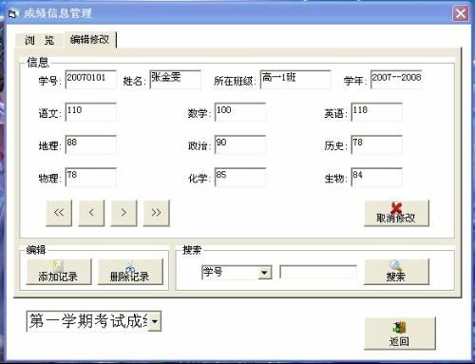475x364 pixels.
Task: Click the 姓名 name text field
Action: [176, 79]
